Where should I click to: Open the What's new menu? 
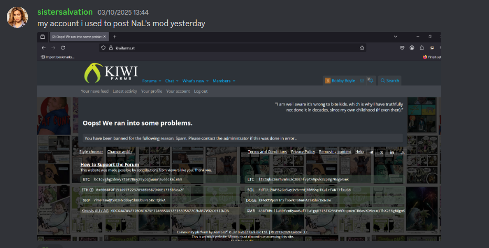point(193,81)
